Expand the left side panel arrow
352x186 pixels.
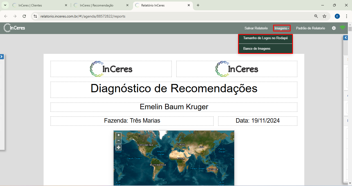tap(2, 56)
